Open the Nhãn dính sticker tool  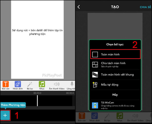point(18,85)
